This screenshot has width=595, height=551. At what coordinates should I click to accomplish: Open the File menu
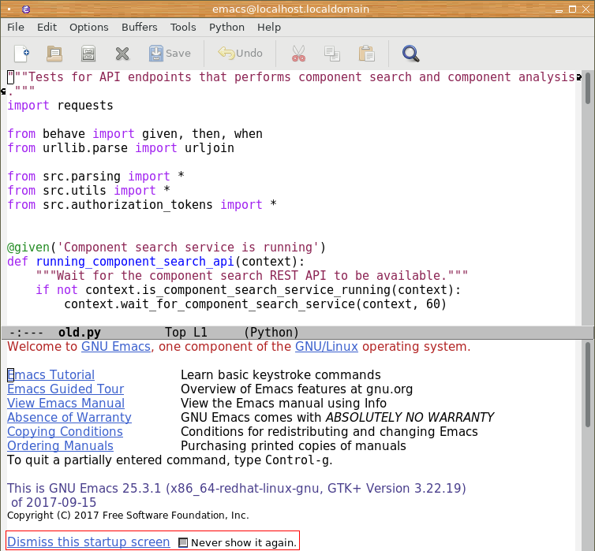[16, 28]
